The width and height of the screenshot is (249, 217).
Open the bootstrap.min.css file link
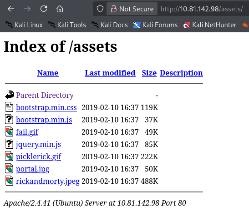46,107
